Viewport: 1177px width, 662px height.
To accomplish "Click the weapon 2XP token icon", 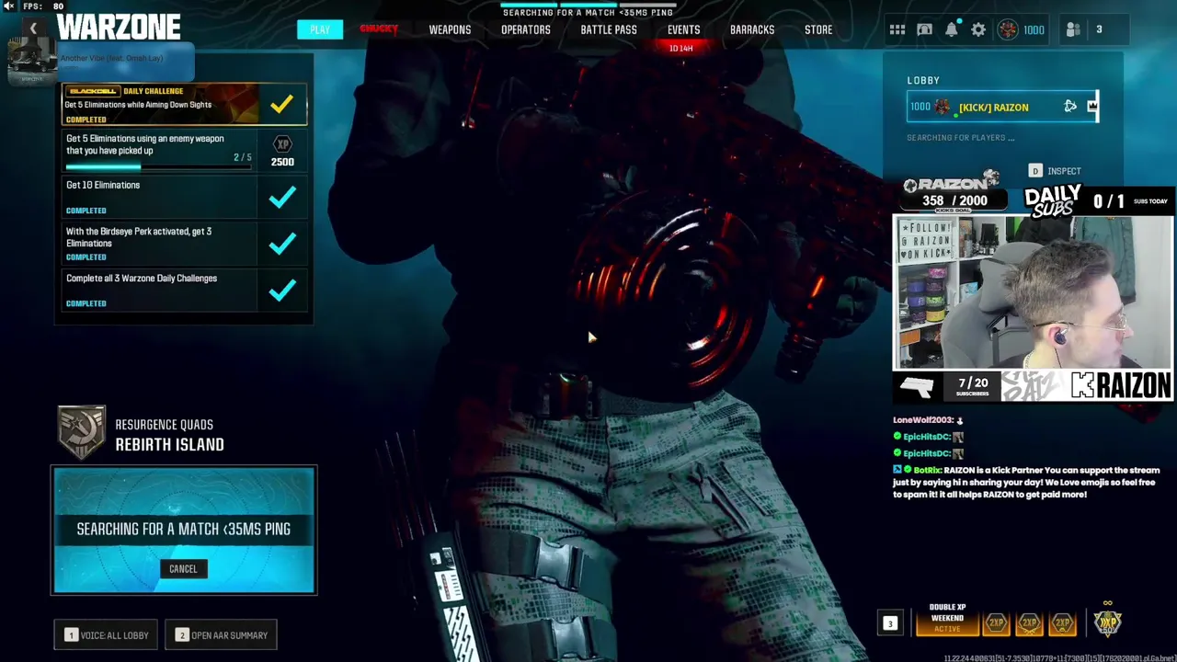I will [x=1029, y=623].
